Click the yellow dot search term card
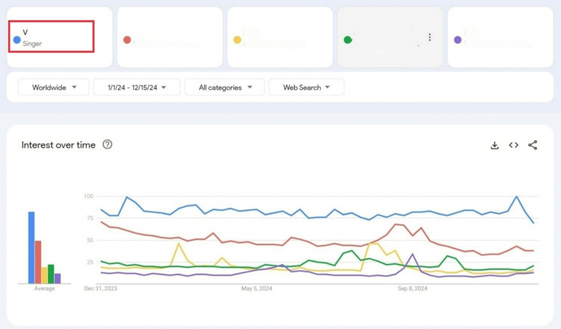The width and height of the screenshot is (561, 329). tap(279, 37)
